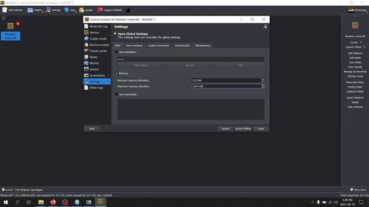The image size is (369, 207).
Task: Open Firefox from the taskbar
Action: click(x=53, y=202)
